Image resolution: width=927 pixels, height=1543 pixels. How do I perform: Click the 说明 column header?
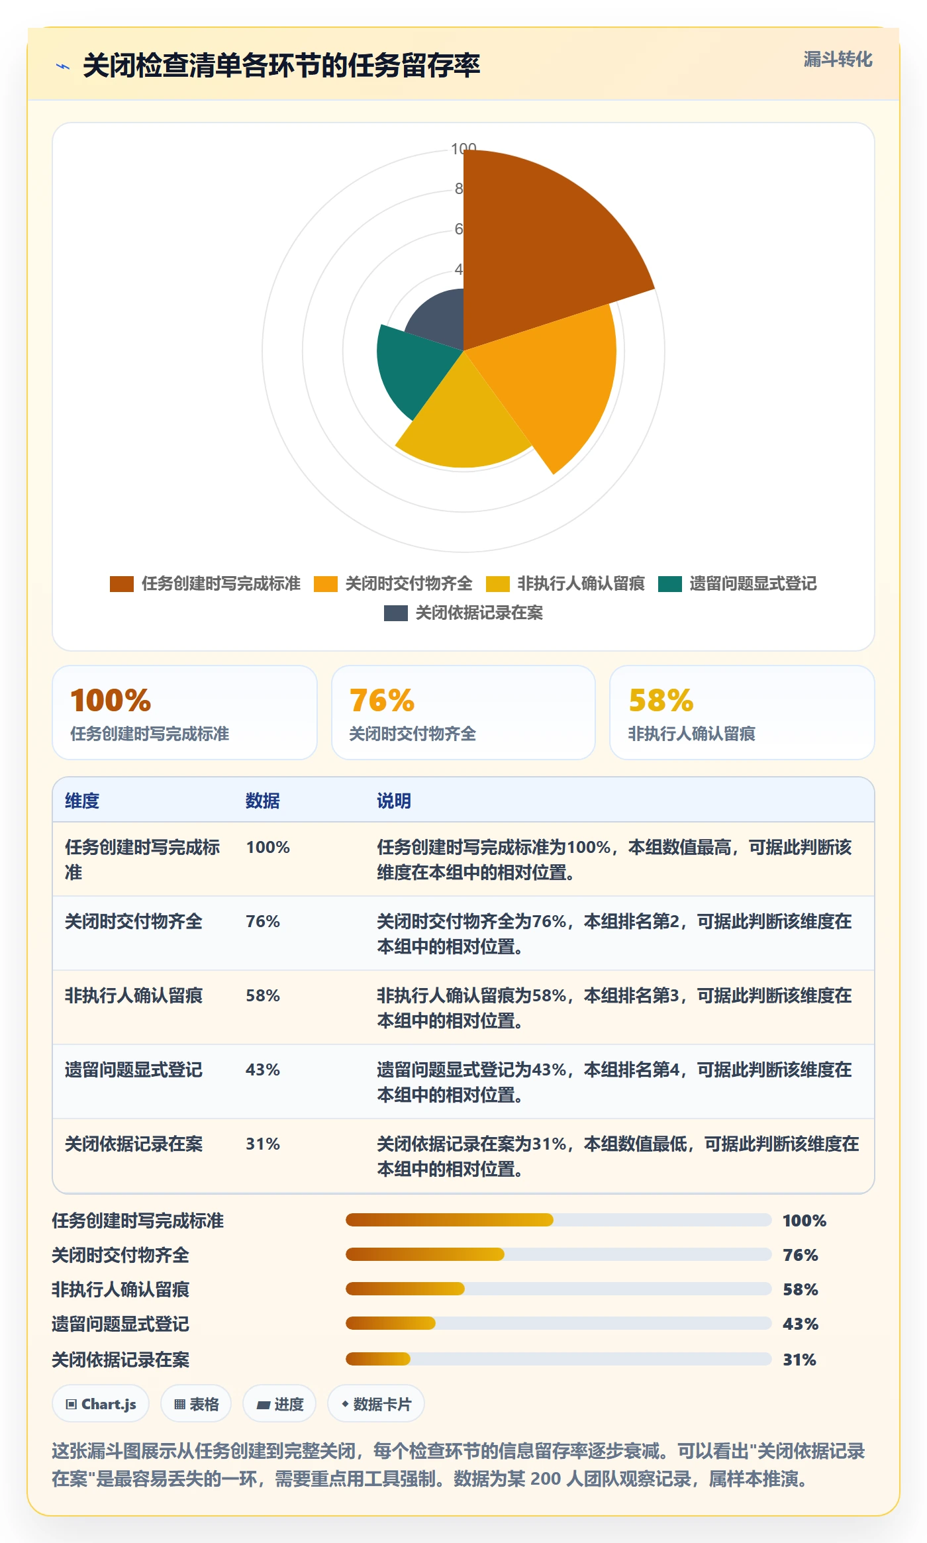[x=394, y=801]
